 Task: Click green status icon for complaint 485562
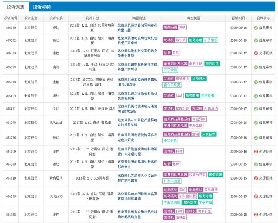pos(256,40)
